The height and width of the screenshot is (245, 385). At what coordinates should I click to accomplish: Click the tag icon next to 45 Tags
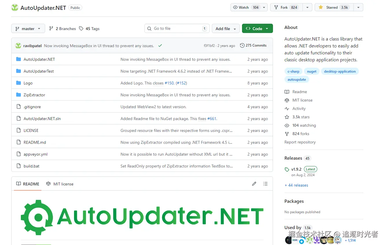tap(81, 29)
